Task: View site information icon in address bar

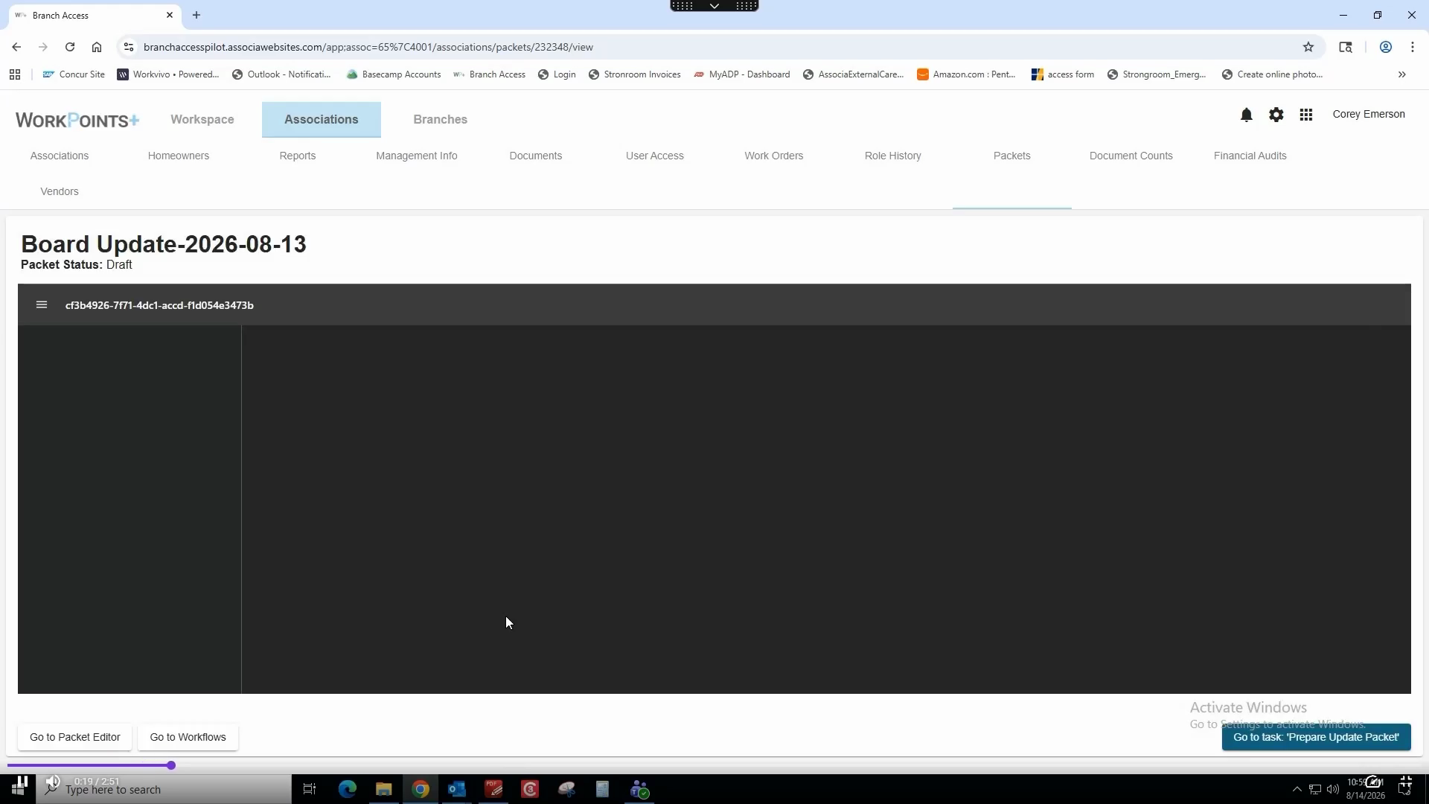Action: point(129,47)
